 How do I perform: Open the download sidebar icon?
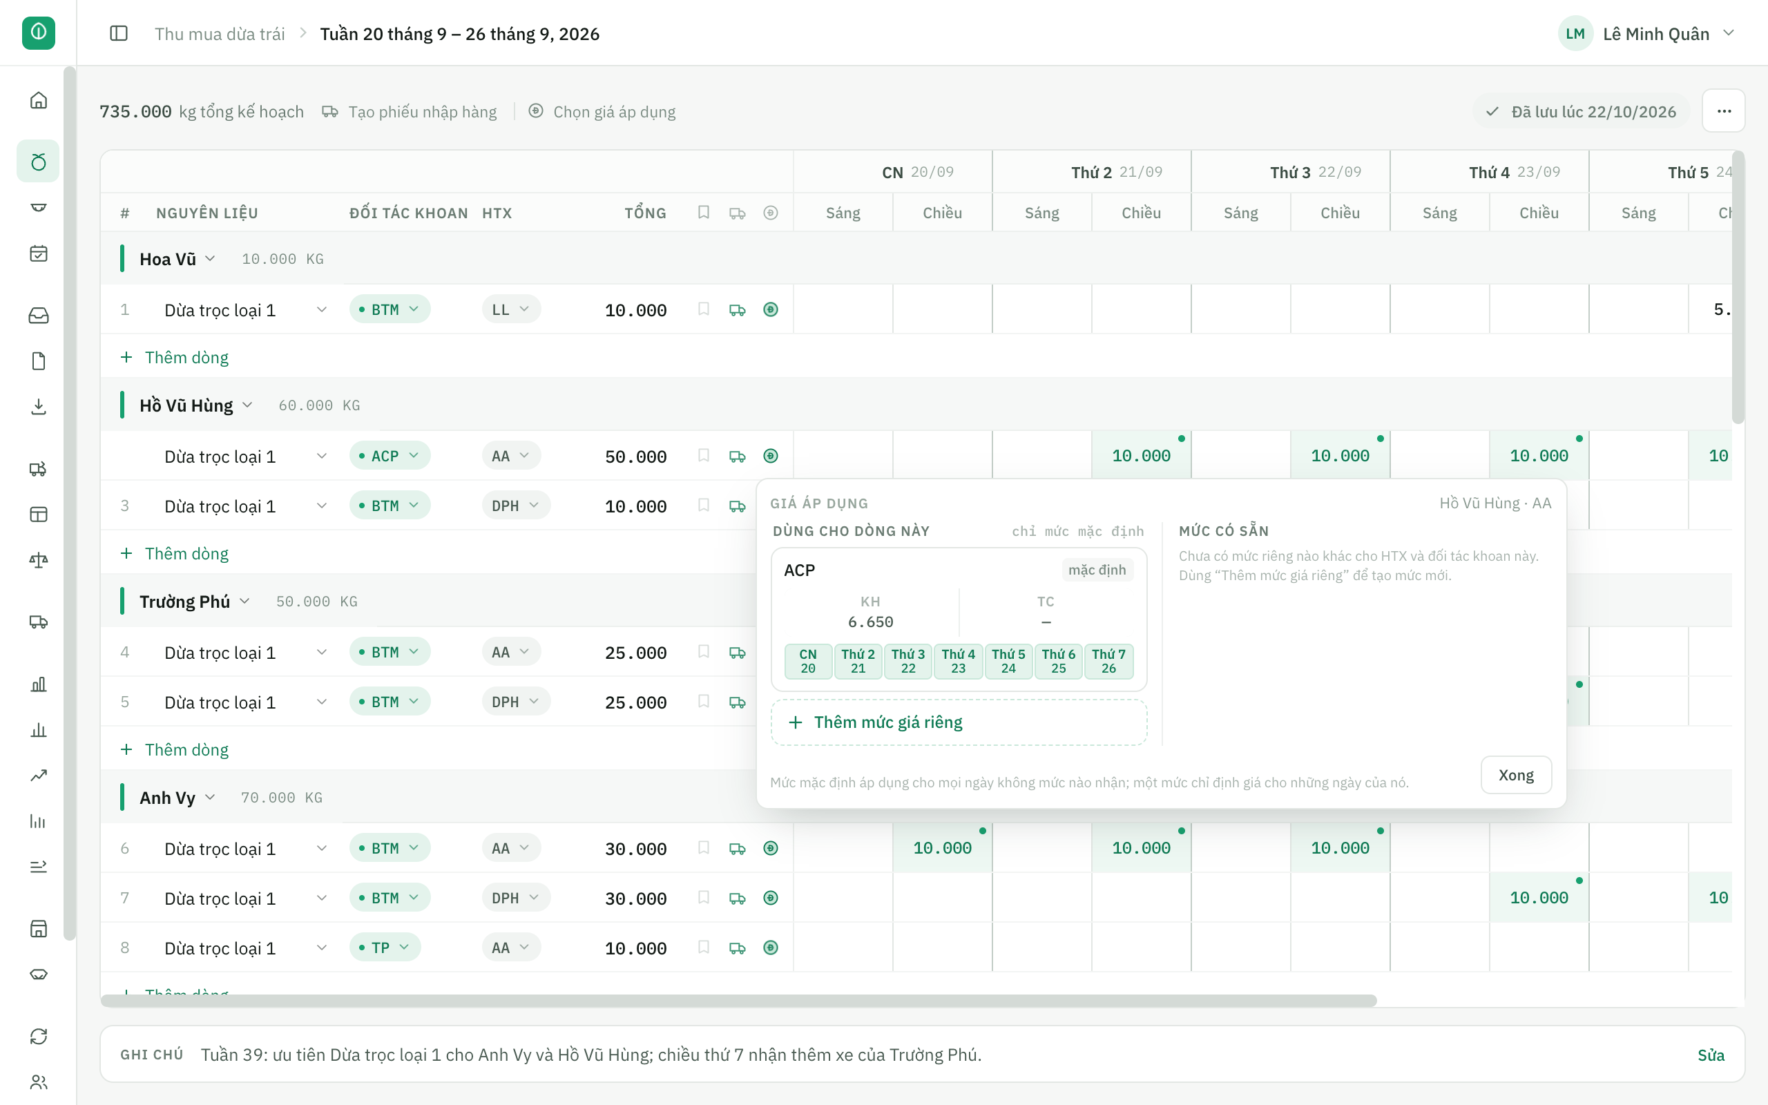tap(39, 407)
